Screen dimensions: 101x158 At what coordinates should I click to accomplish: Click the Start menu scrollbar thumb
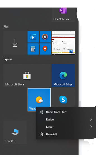click(80, 104)
